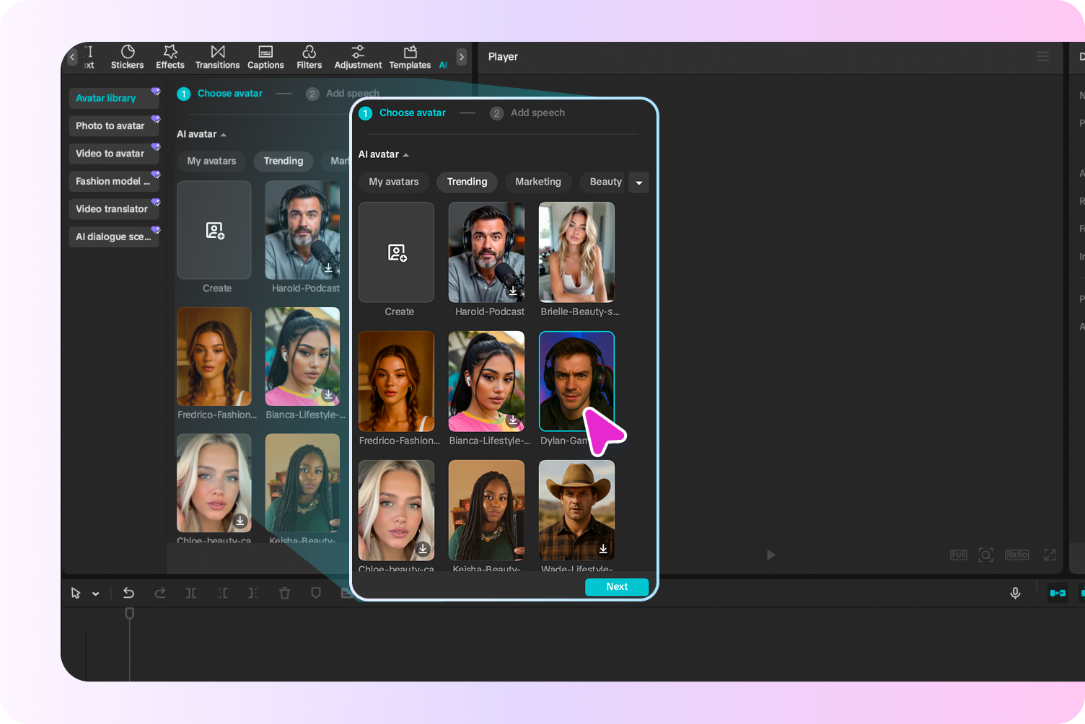Click the trash delete icon in the toolbar

tap(284, 593)
